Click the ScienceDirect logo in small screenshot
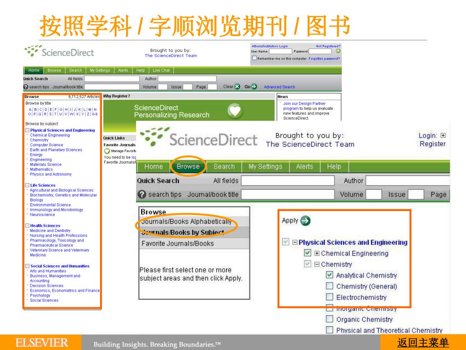The image size is (466, 350). (59, 51)
